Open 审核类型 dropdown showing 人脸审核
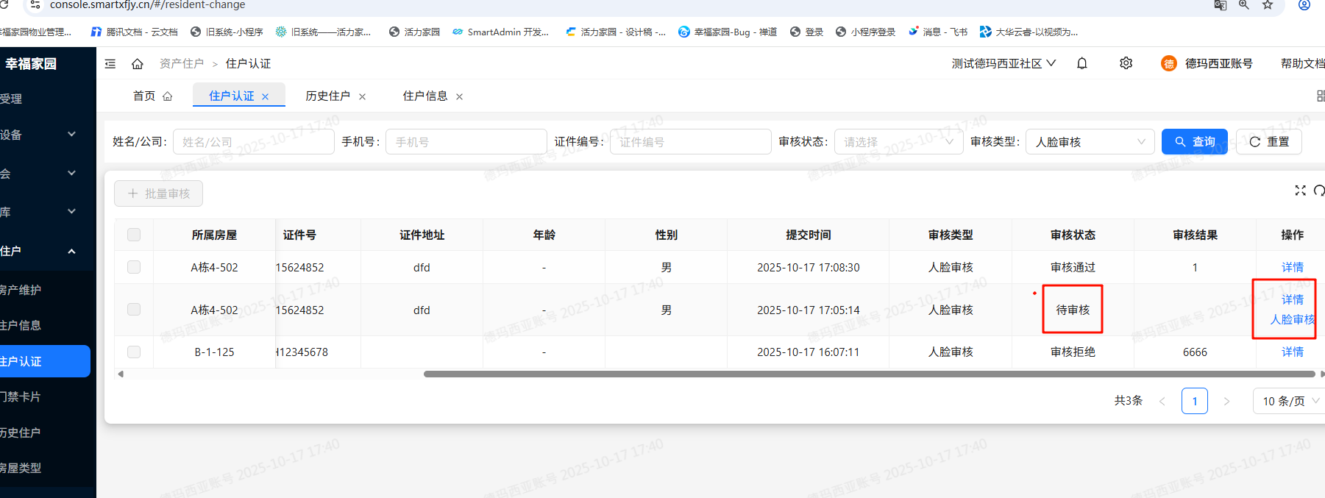 (x=1090, y=141)
